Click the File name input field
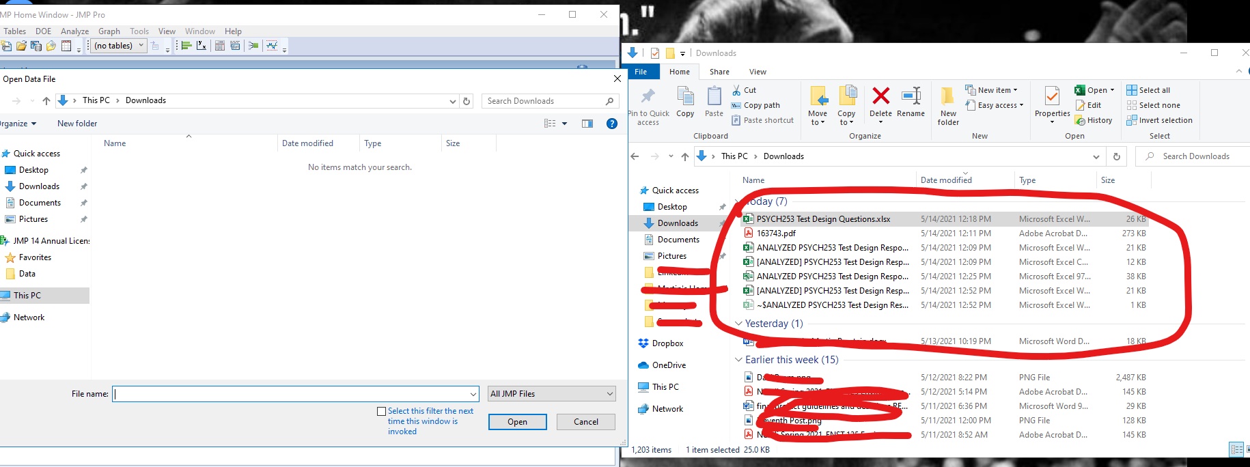The image size is (1250, 467). (296, 394)
